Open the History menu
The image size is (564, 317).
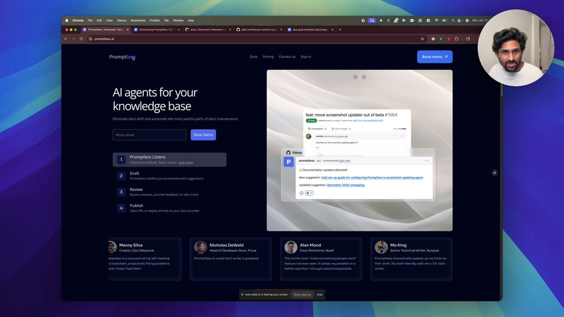[x=122, y=21]
